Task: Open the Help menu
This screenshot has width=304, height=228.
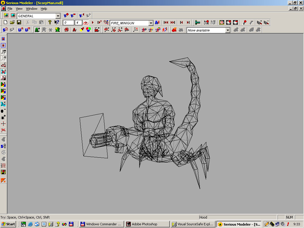Action: [x=44, y=9]
